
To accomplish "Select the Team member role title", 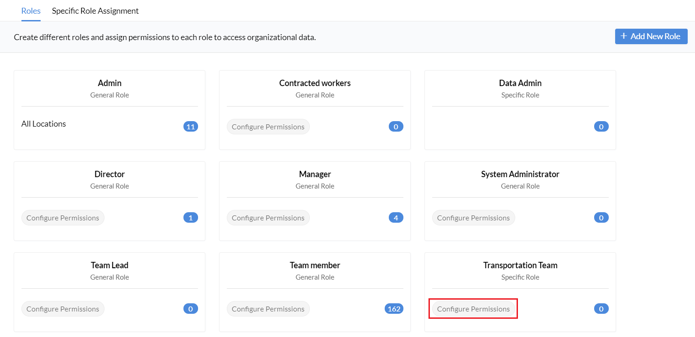I will tap(315, 265).
